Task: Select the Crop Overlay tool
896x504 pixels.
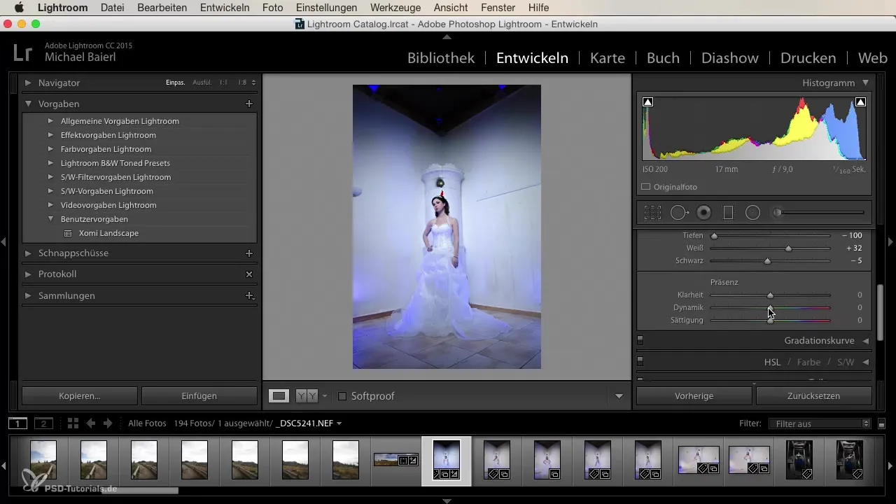Action: (x=652, y=213)
